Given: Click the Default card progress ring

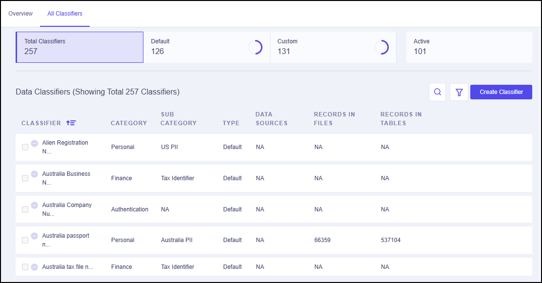Looking at the screenshot, I should (256, 47).
